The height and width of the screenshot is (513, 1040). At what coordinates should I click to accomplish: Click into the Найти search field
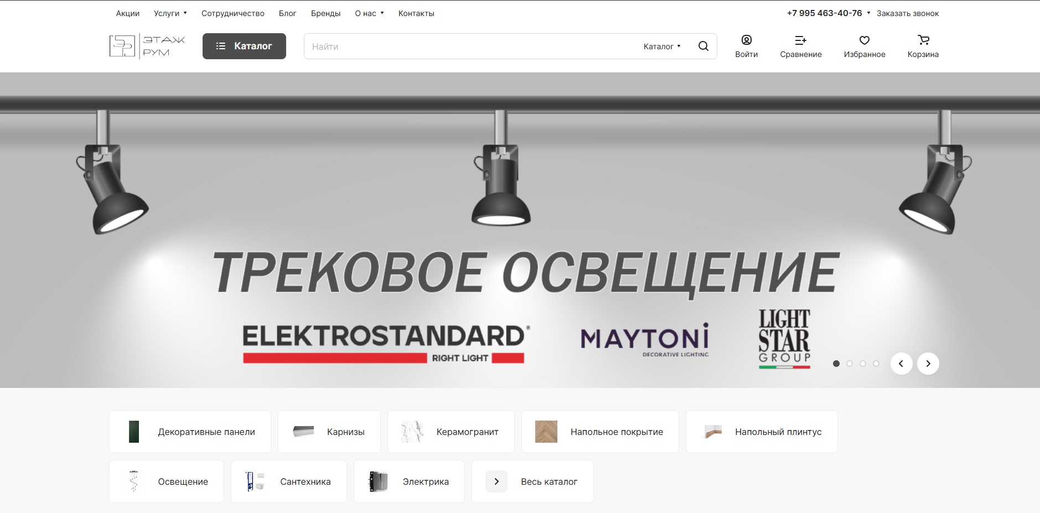coord(470,46)
